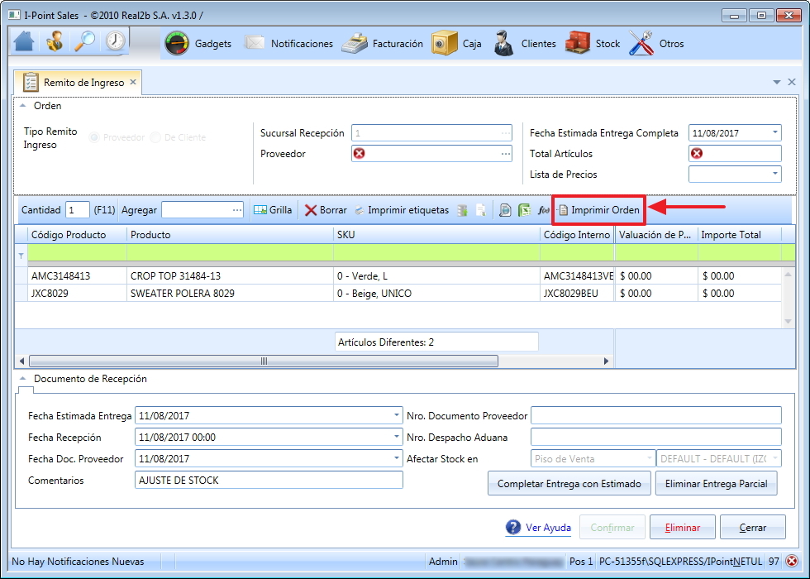Open Fecha Recepción date dropdown

pos(396,437)
